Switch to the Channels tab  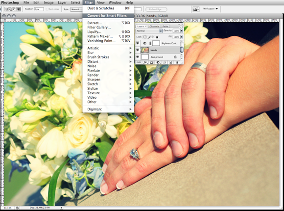pos(154,26)
